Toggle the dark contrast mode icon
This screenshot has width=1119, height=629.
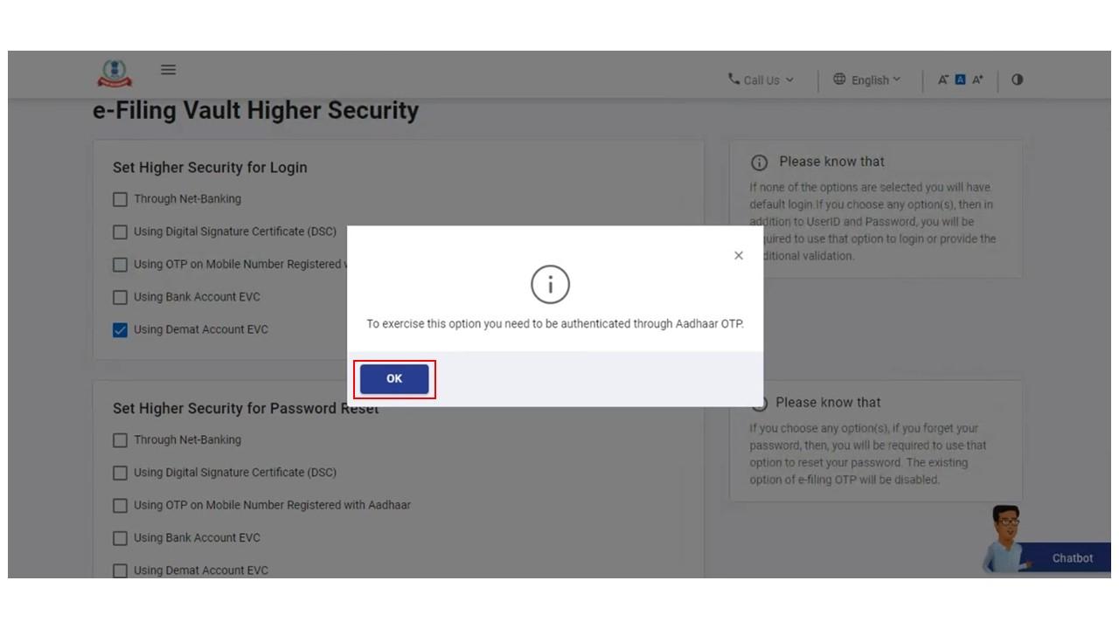(x=1016, y=79)
